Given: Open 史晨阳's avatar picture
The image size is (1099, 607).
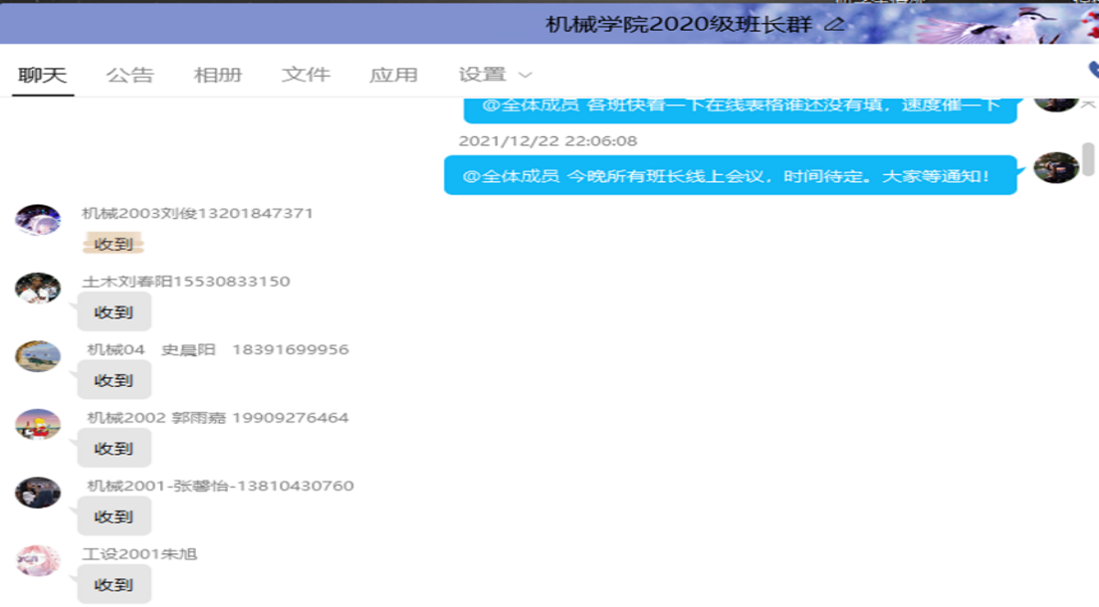Looking at the screenshot, I should click(38, 356).
